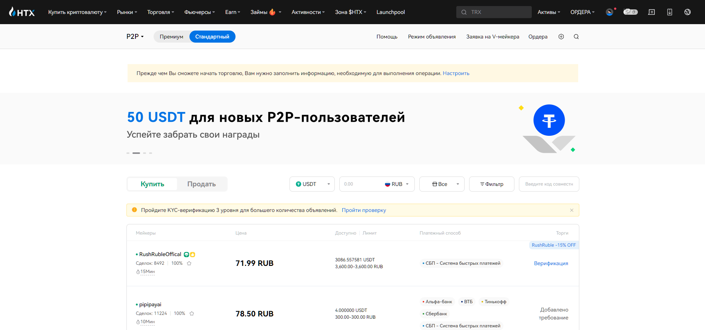705x330 pixels.
Task: Click the coupon counter badge icon
Action: pyautogui.click(x=630, y=12)
